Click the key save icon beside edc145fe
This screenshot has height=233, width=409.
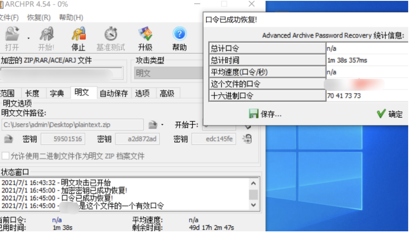pos(247,139)
